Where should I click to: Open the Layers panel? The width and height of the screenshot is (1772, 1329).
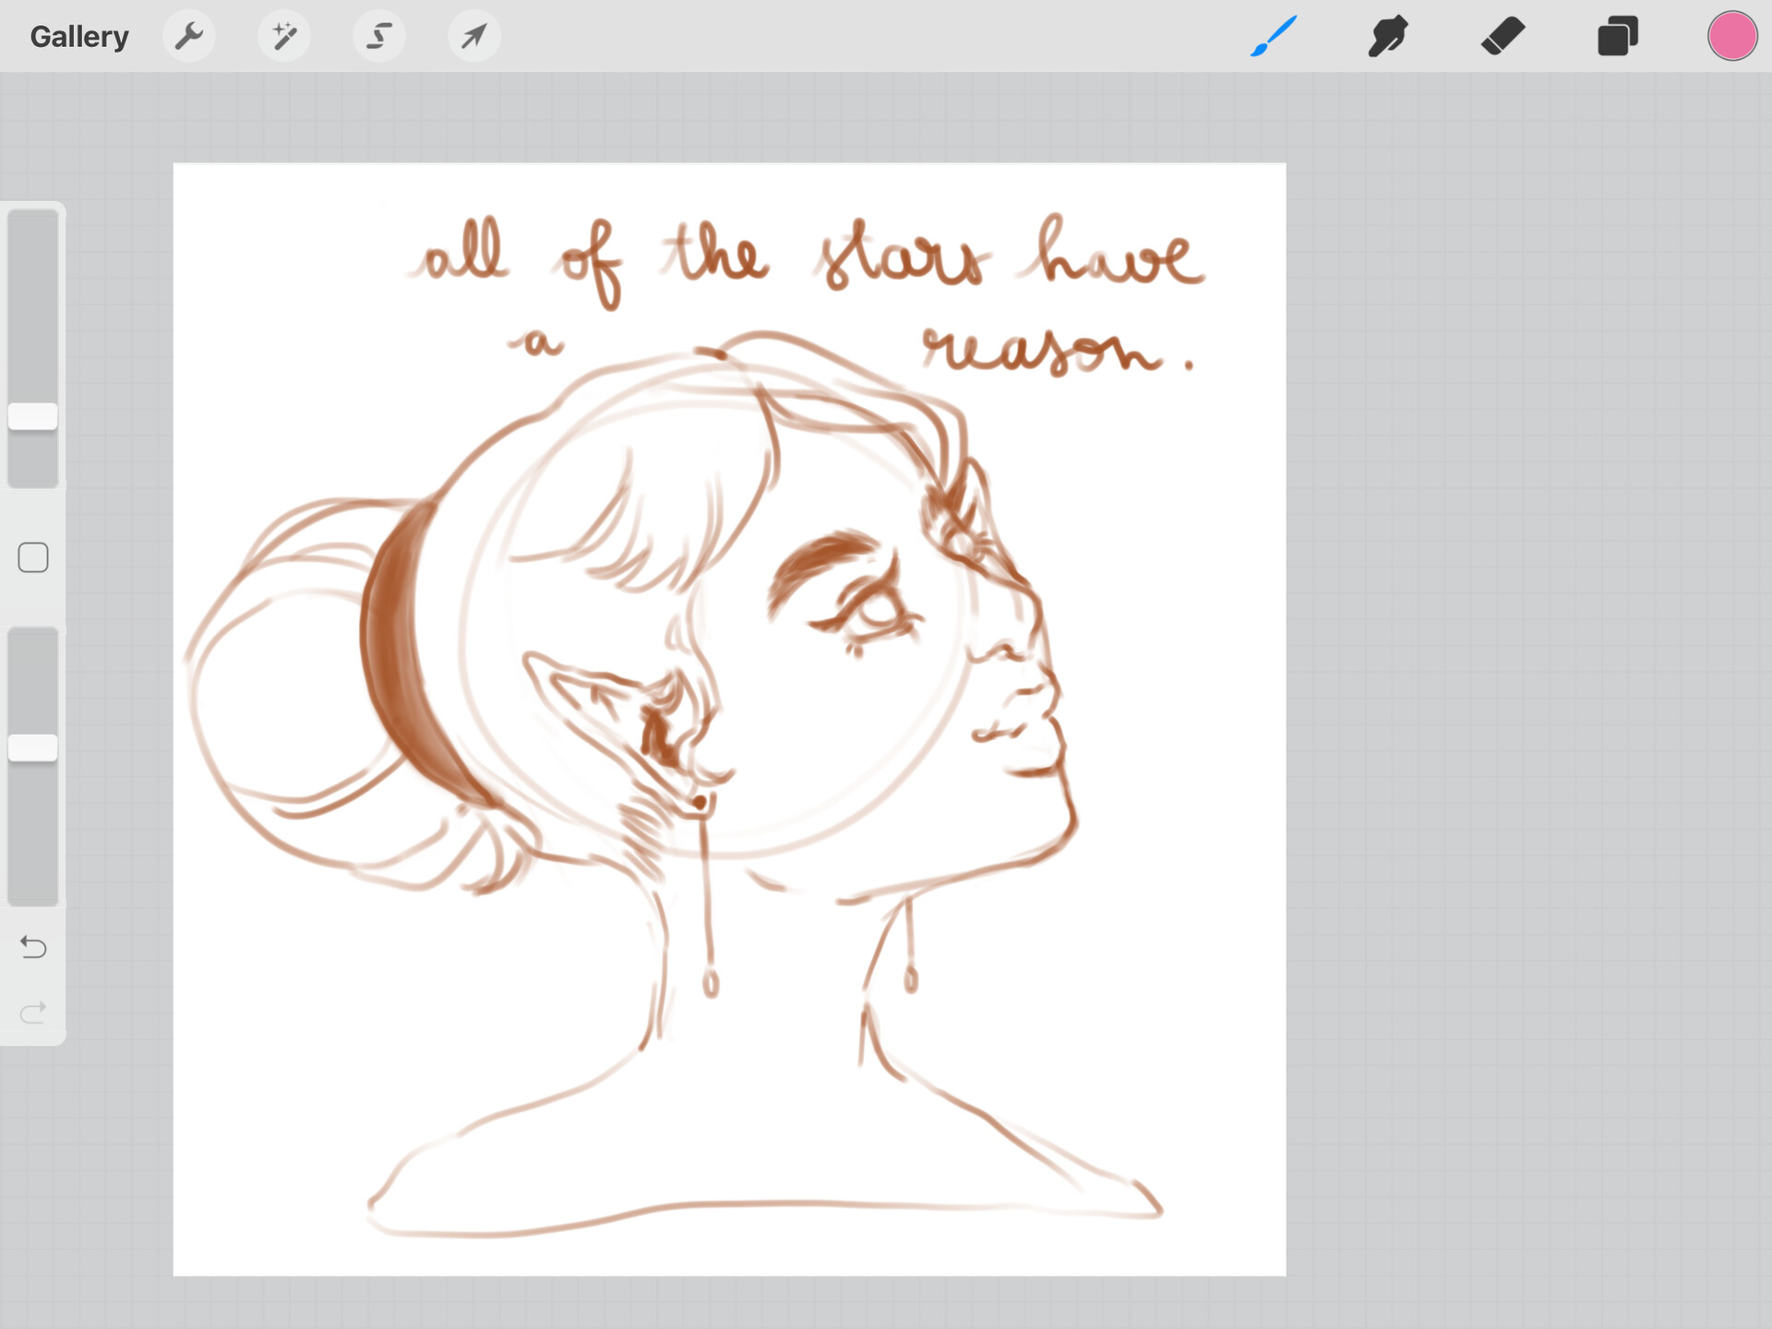coord(1617,35)
